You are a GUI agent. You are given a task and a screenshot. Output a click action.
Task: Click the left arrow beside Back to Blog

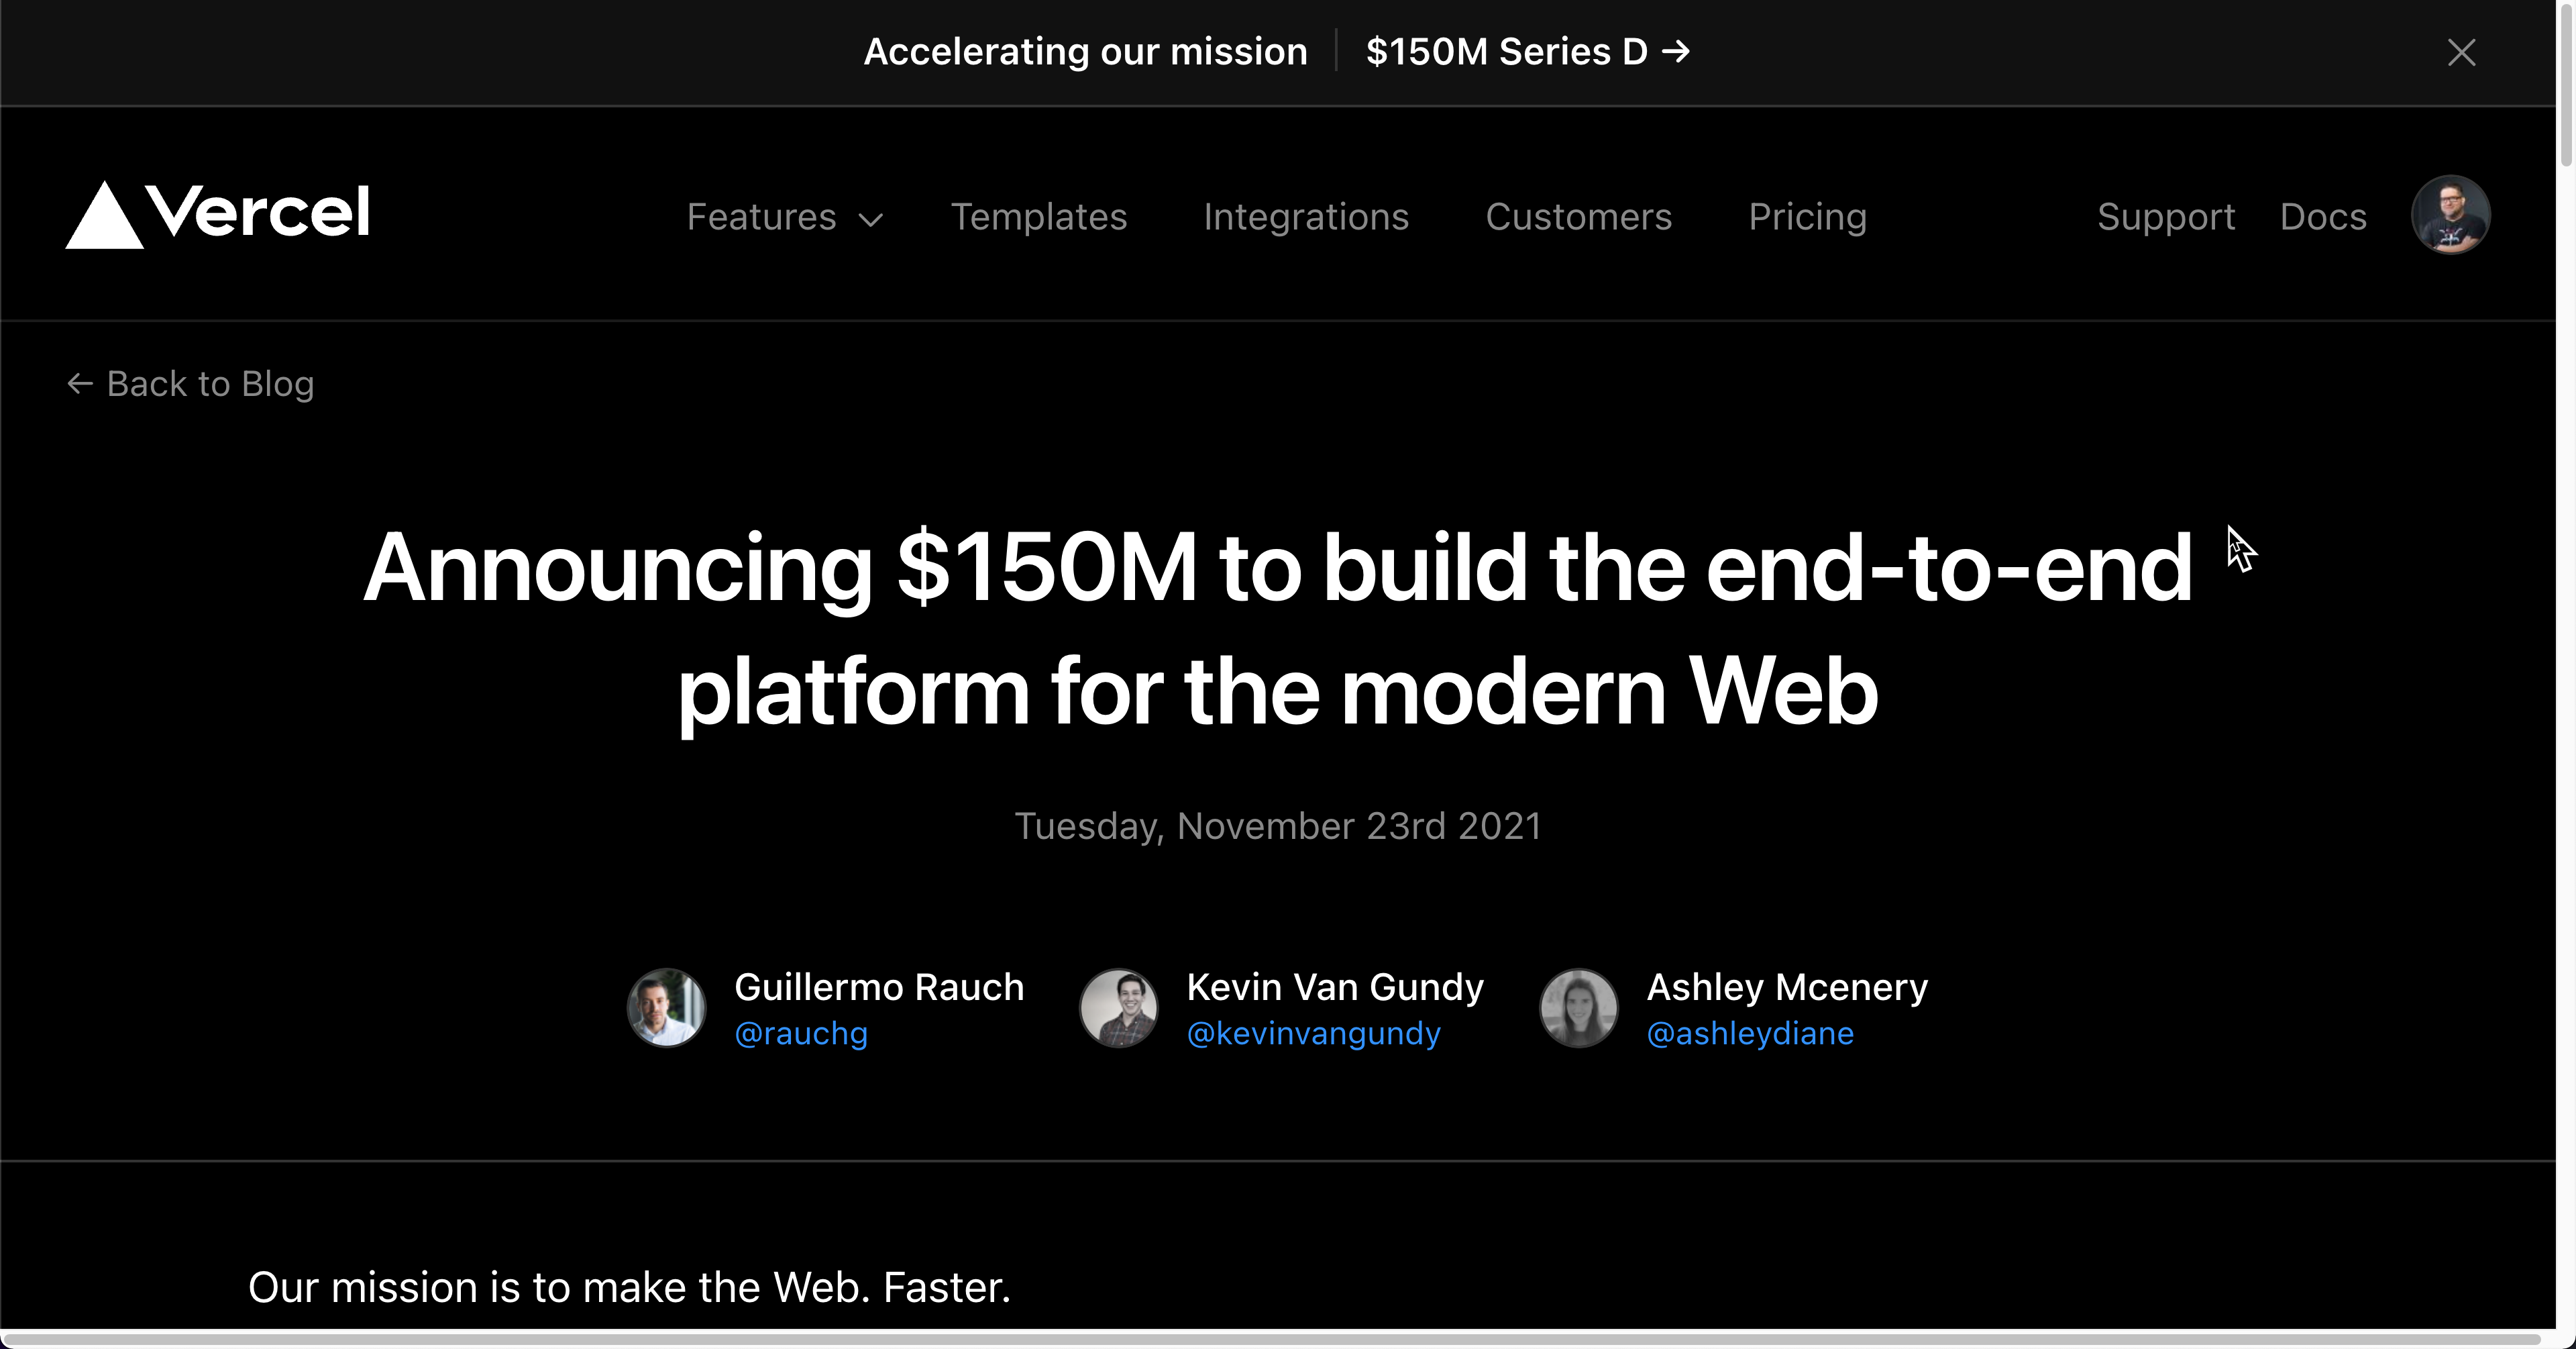(80, 383)
